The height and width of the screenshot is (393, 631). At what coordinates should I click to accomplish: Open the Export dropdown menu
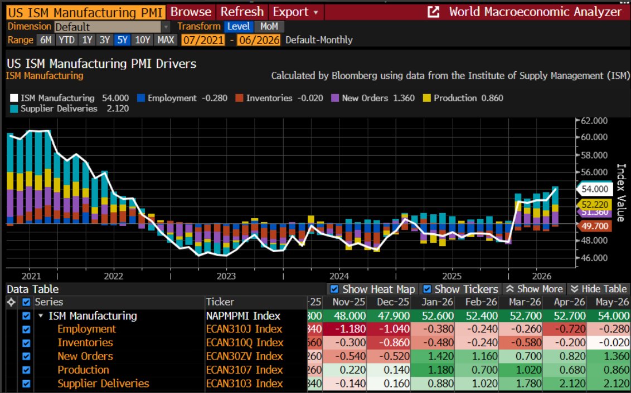(x=296, y=12)
